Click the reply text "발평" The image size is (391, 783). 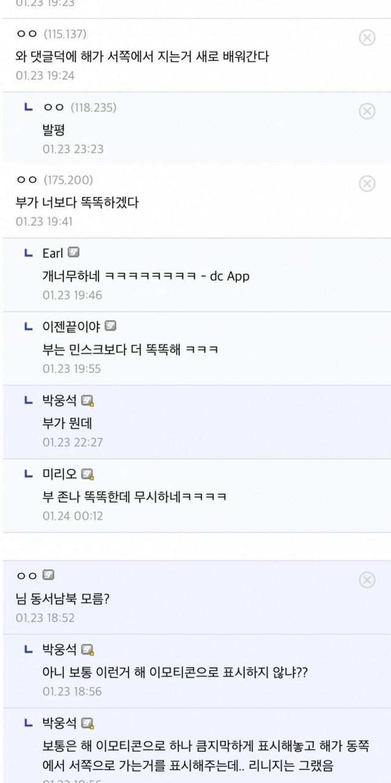(54, 130)
